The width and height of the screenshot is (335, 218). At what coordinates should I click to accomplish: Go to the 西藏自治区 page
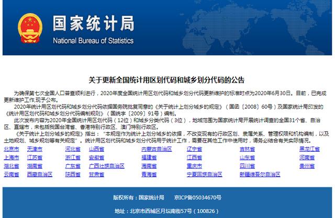[x=40, y=175]
